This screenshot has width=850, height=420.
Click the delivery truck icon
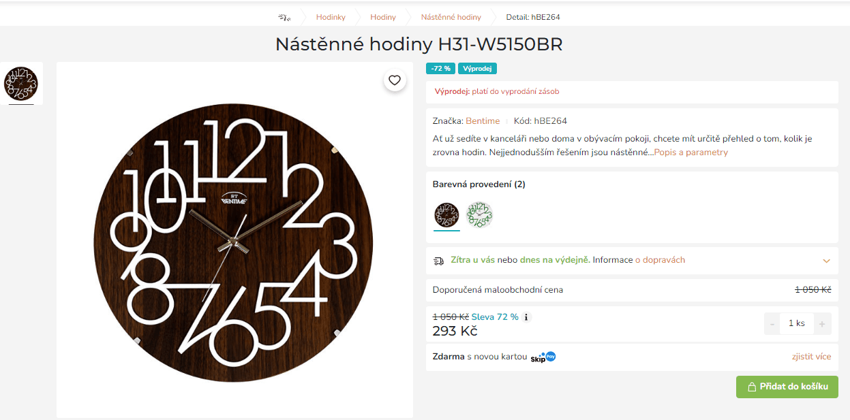point(439,261)
